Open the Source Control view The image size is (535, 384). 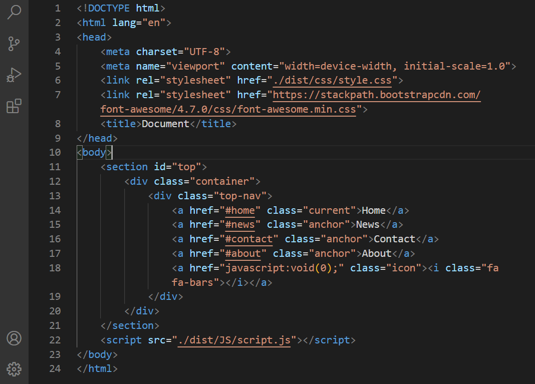[14, 44]
